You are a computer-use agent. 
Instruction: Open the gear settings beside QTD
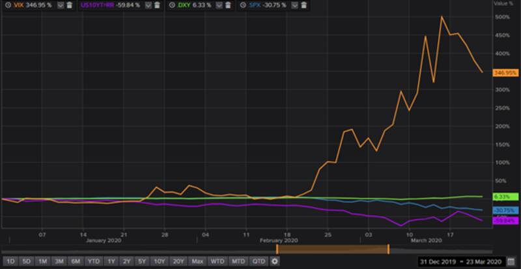[x=275, y=261]
